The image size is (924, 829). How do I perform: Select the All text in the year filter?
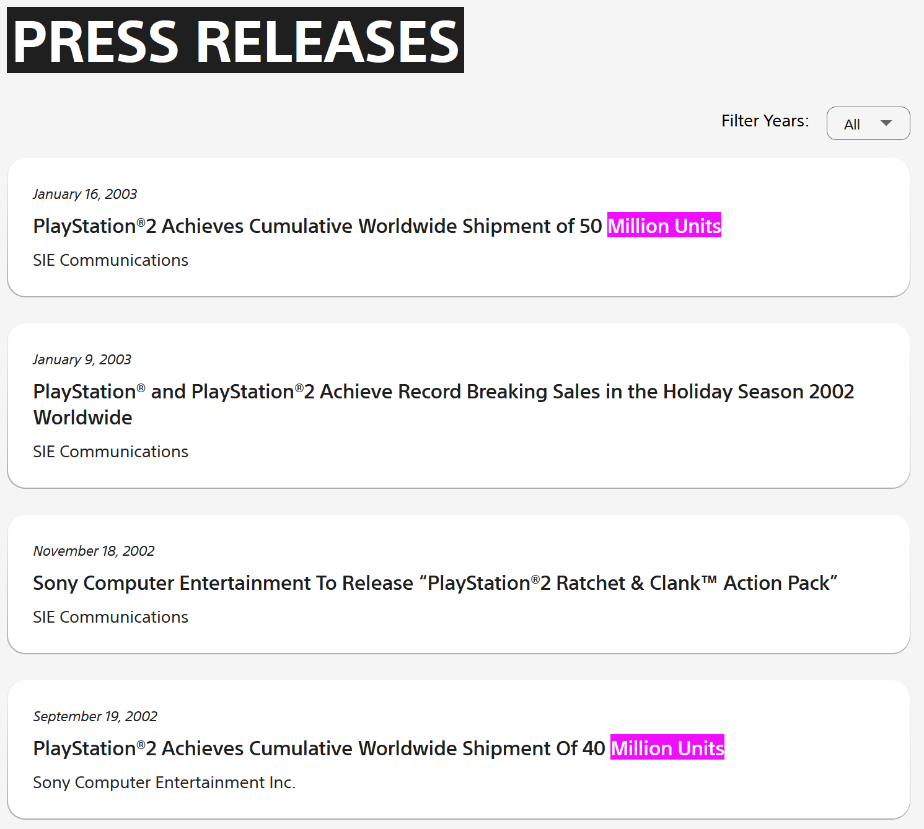coord(851,125)
